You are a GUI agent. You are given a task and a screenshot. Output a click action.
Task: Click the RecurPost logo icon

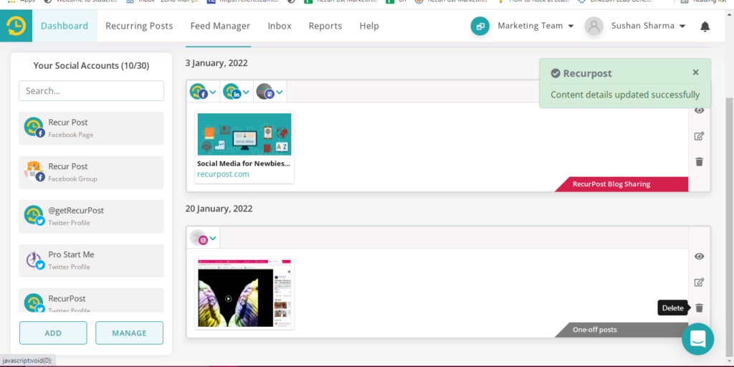click(x=16, y=26)
